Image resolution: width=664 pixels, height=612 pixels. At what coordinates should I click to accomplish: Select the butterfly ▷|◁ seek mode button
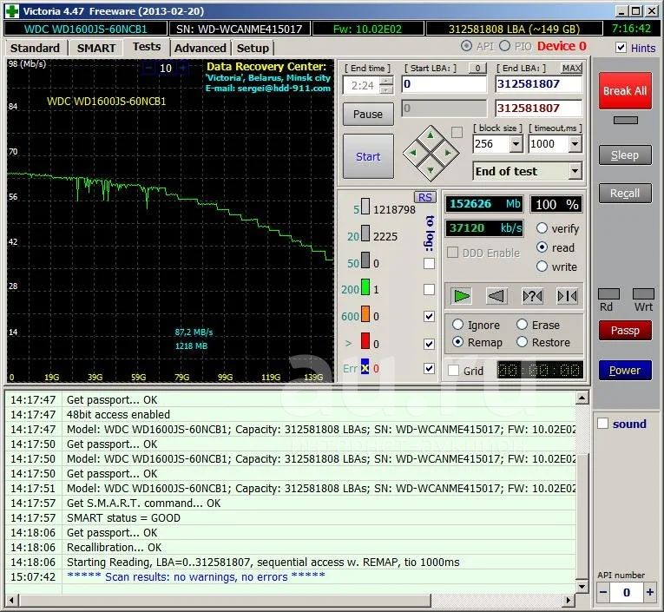tap(567, 296)
